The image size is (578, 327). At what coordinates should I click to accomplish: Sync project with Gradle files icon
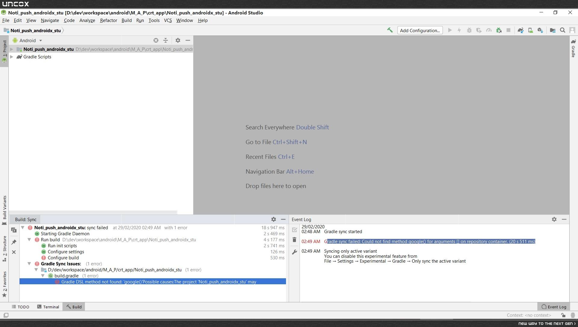521,30
